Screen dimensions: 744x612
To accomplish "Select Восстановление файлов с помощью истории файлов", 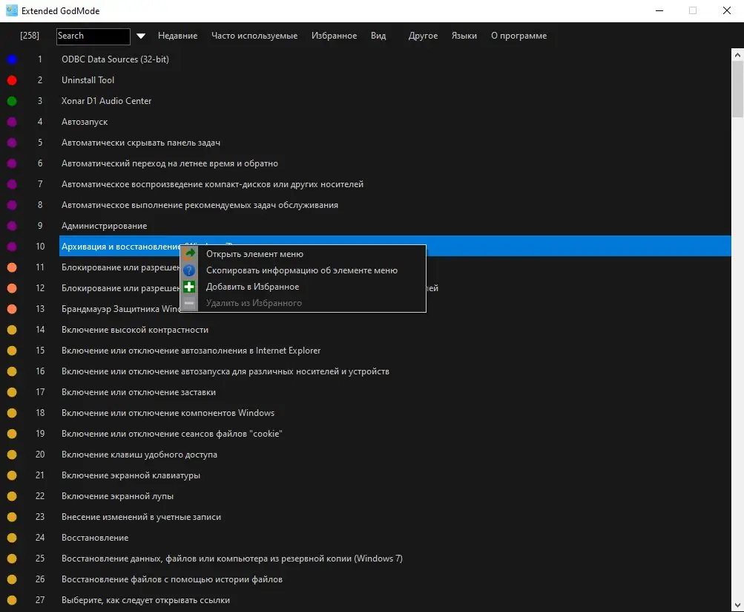I will point(172,579).
